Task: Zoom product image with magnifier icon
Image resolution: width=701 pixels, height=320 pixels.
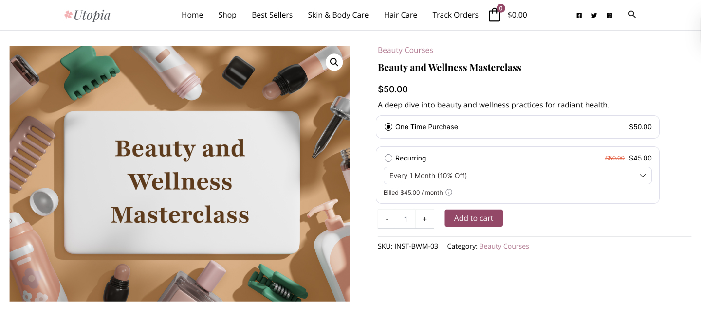Action: [x=334, y=62]
